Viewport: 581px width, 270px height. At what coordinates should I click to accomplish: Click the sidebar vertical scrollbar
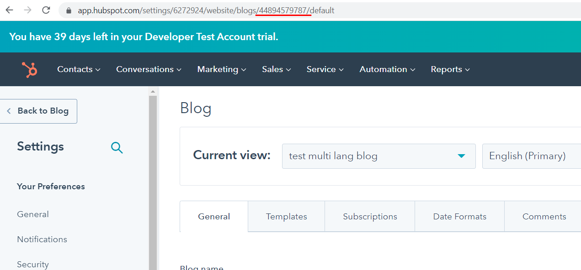(x=153, y=182)
